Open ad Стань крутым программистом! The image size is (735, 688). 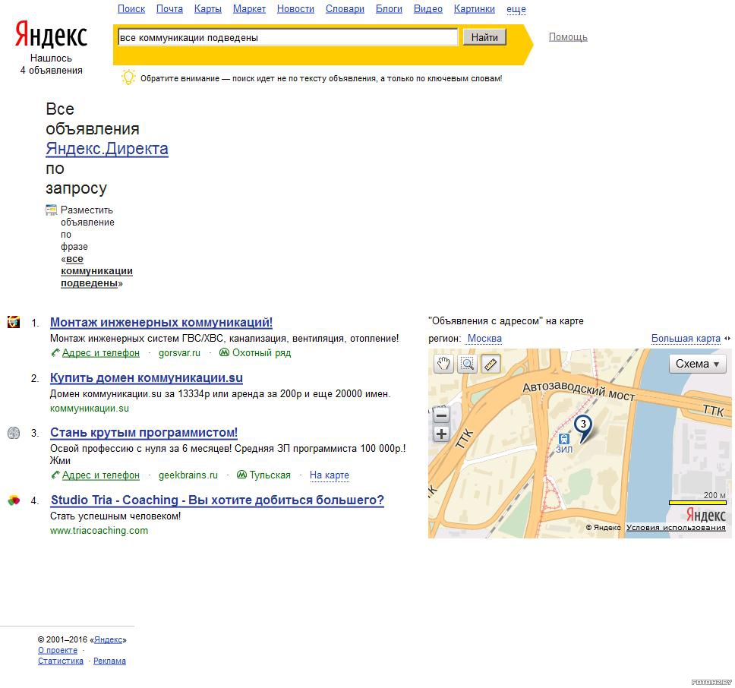144,433
